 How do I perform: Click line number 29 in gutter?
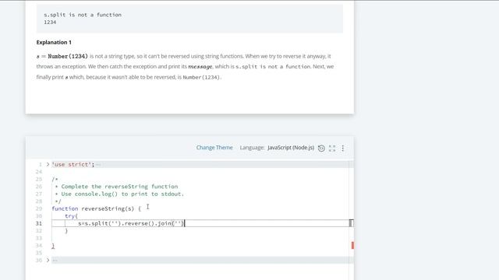(x=39, y=208)
